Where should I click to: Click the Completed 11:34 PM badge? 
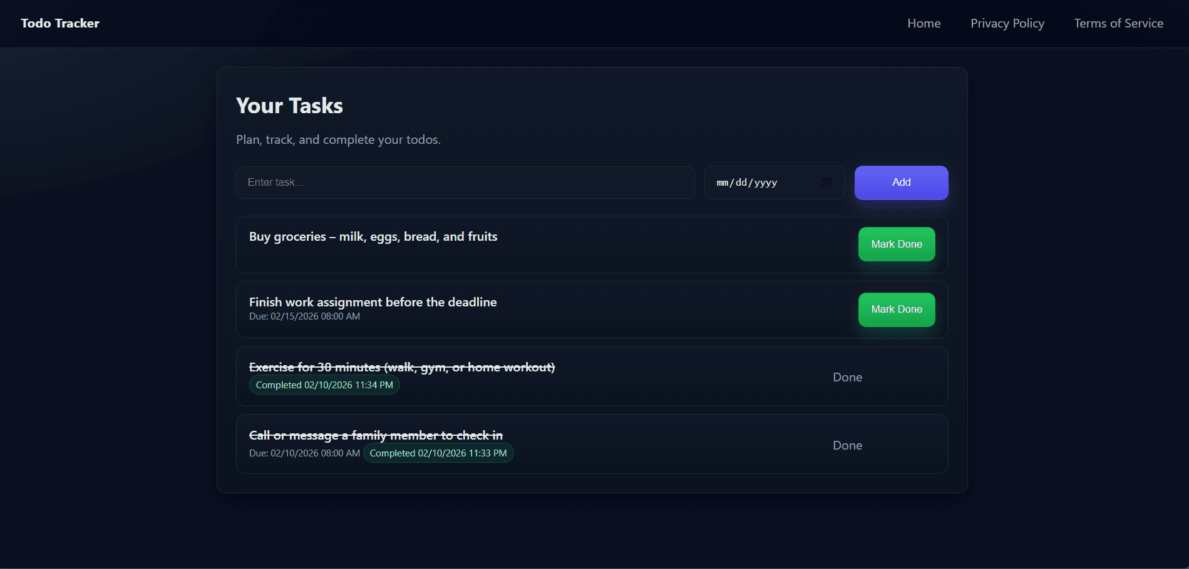(324, 385)
